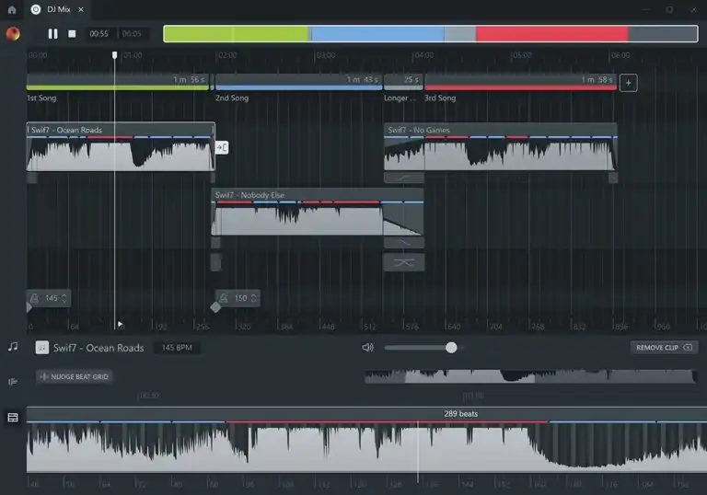Click the clip overview mini waveform
707x495 pixels.
pos(530,376)
